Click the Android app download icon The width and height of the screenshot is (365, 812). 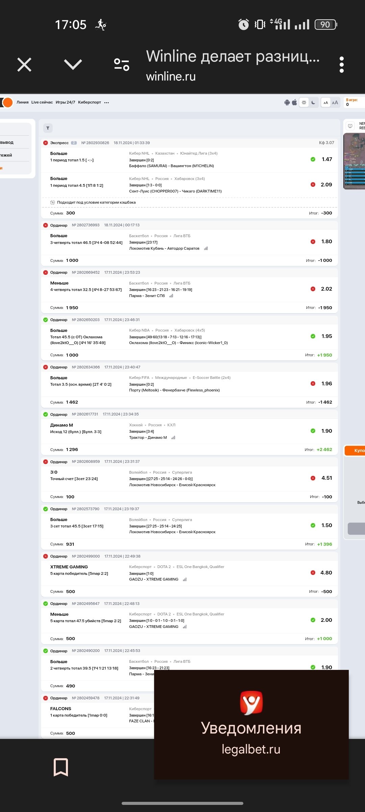click(287, 103)
